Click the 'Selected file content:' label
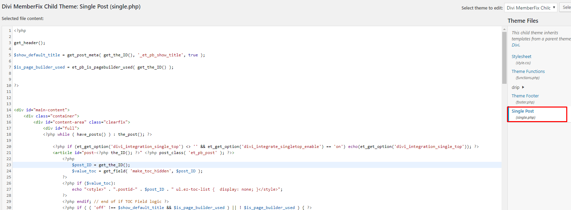 23,19
